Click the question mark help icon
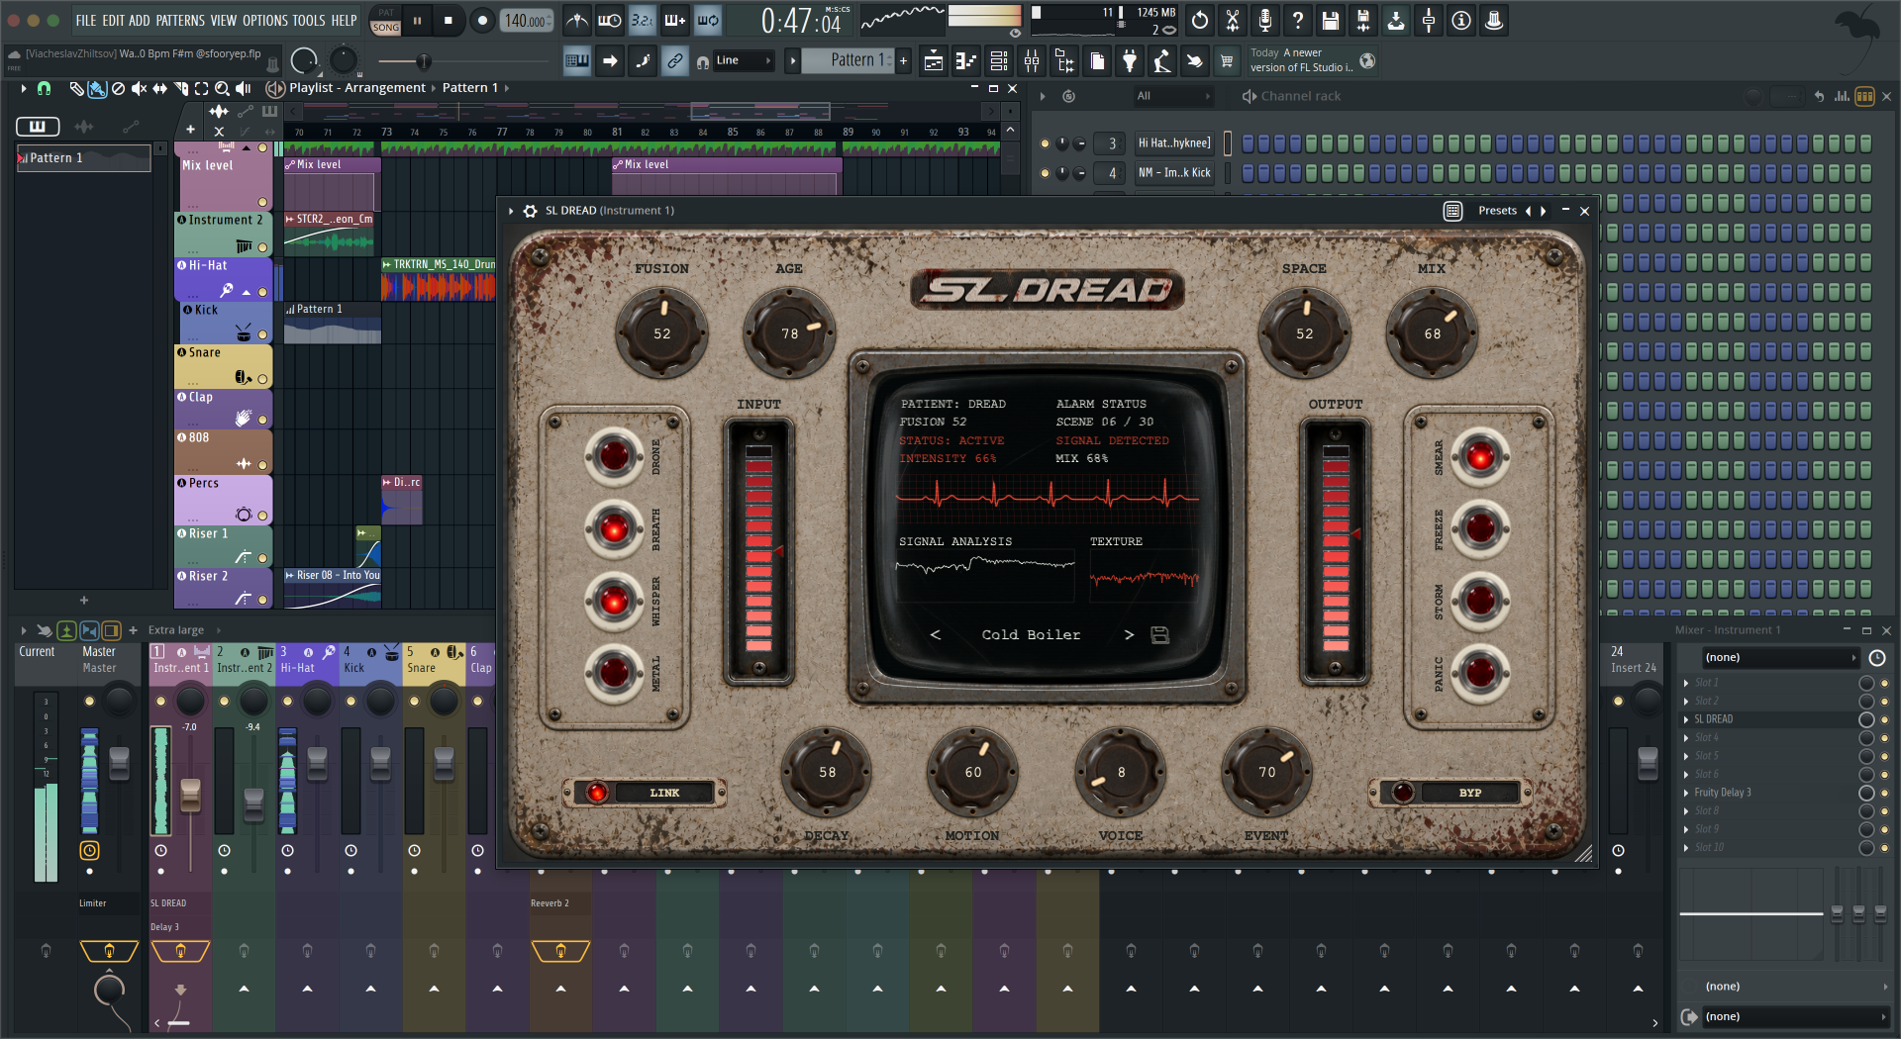This screenshot has height=1039, width=1901. click(x=1298, y=20)
